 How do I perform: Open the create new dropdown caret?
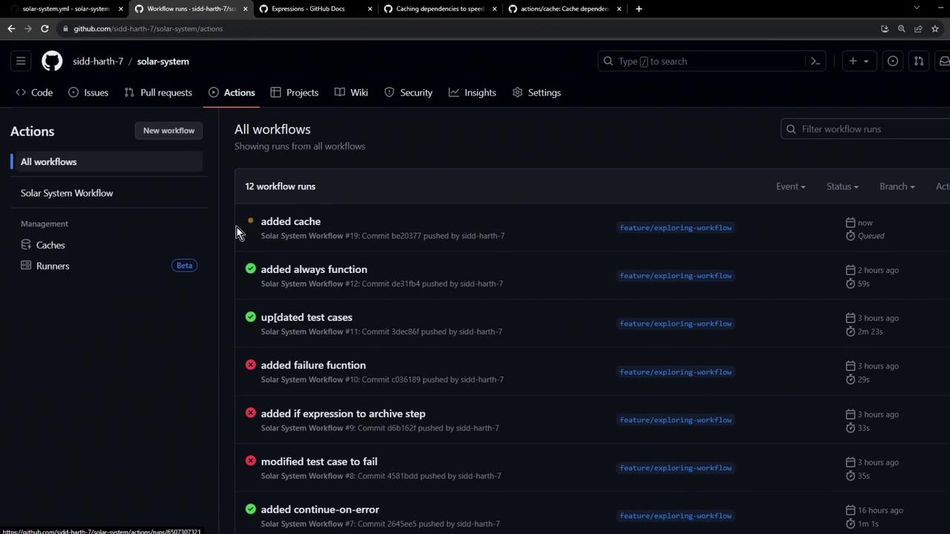(865, 62)
